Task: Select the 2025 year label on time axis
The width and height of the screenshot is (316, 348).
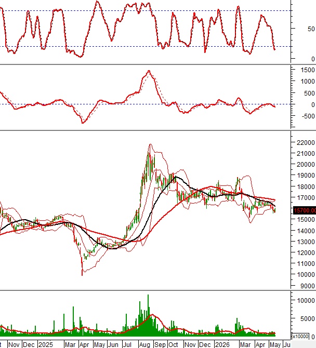Action: pyautogui.click(x=46, y=345)
